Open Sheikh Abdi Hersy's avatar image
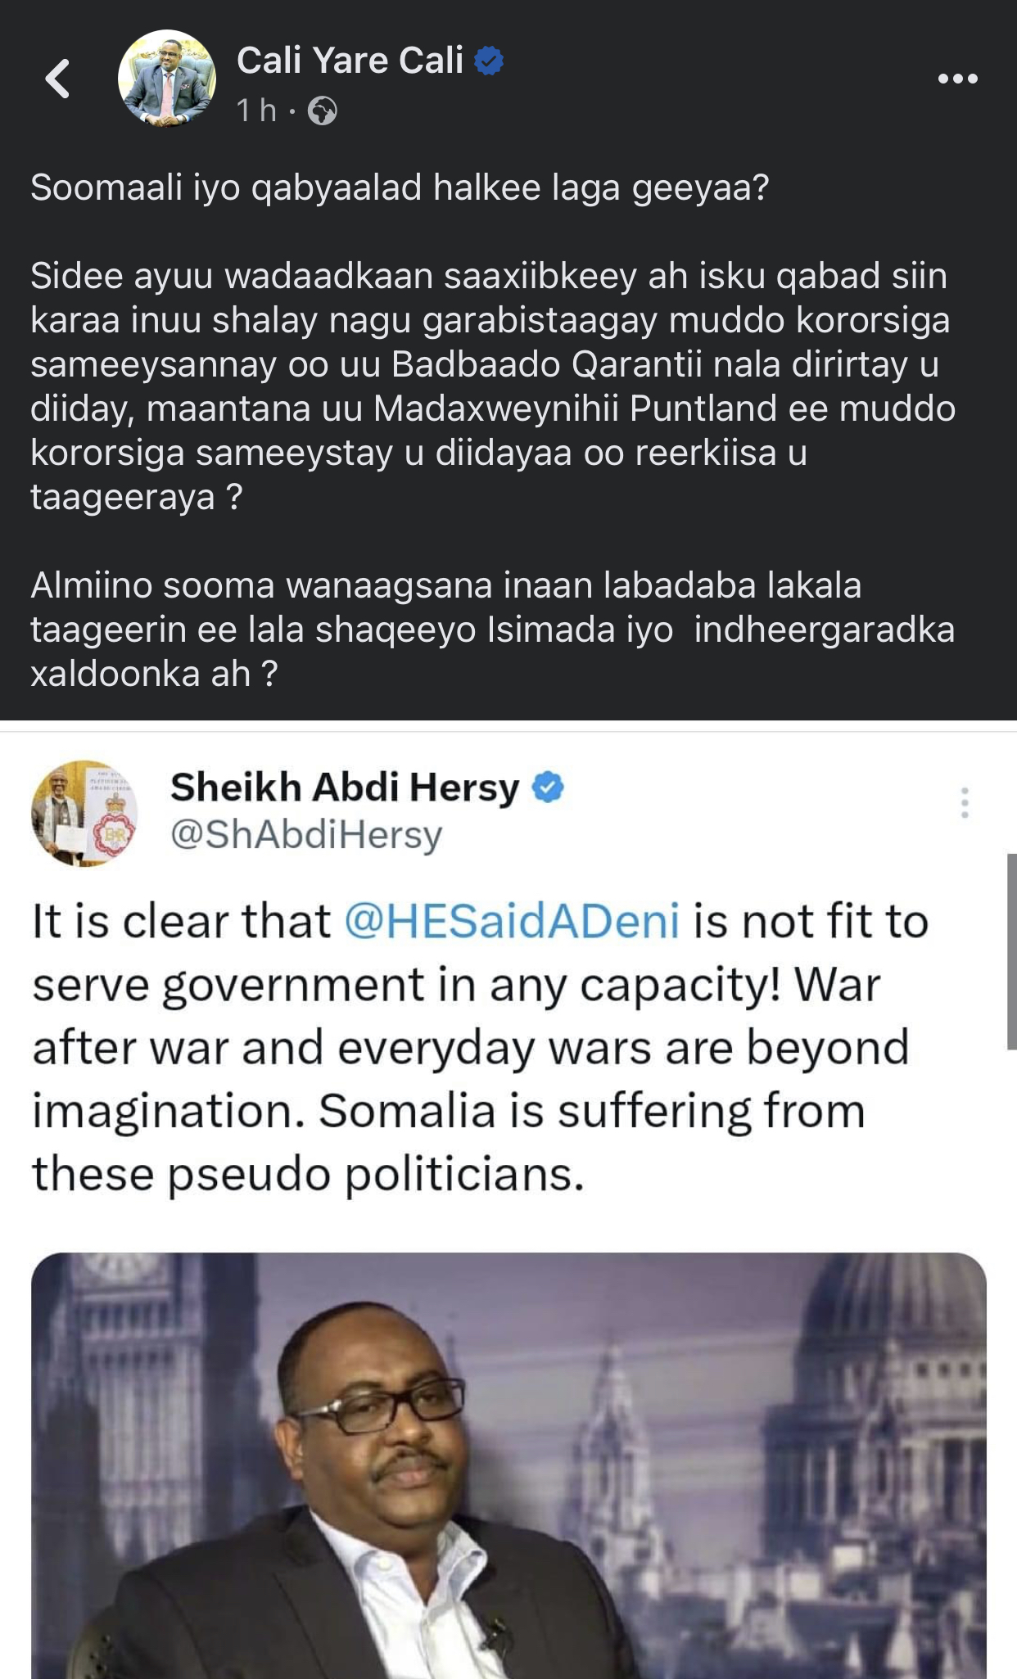 [84, 813]
